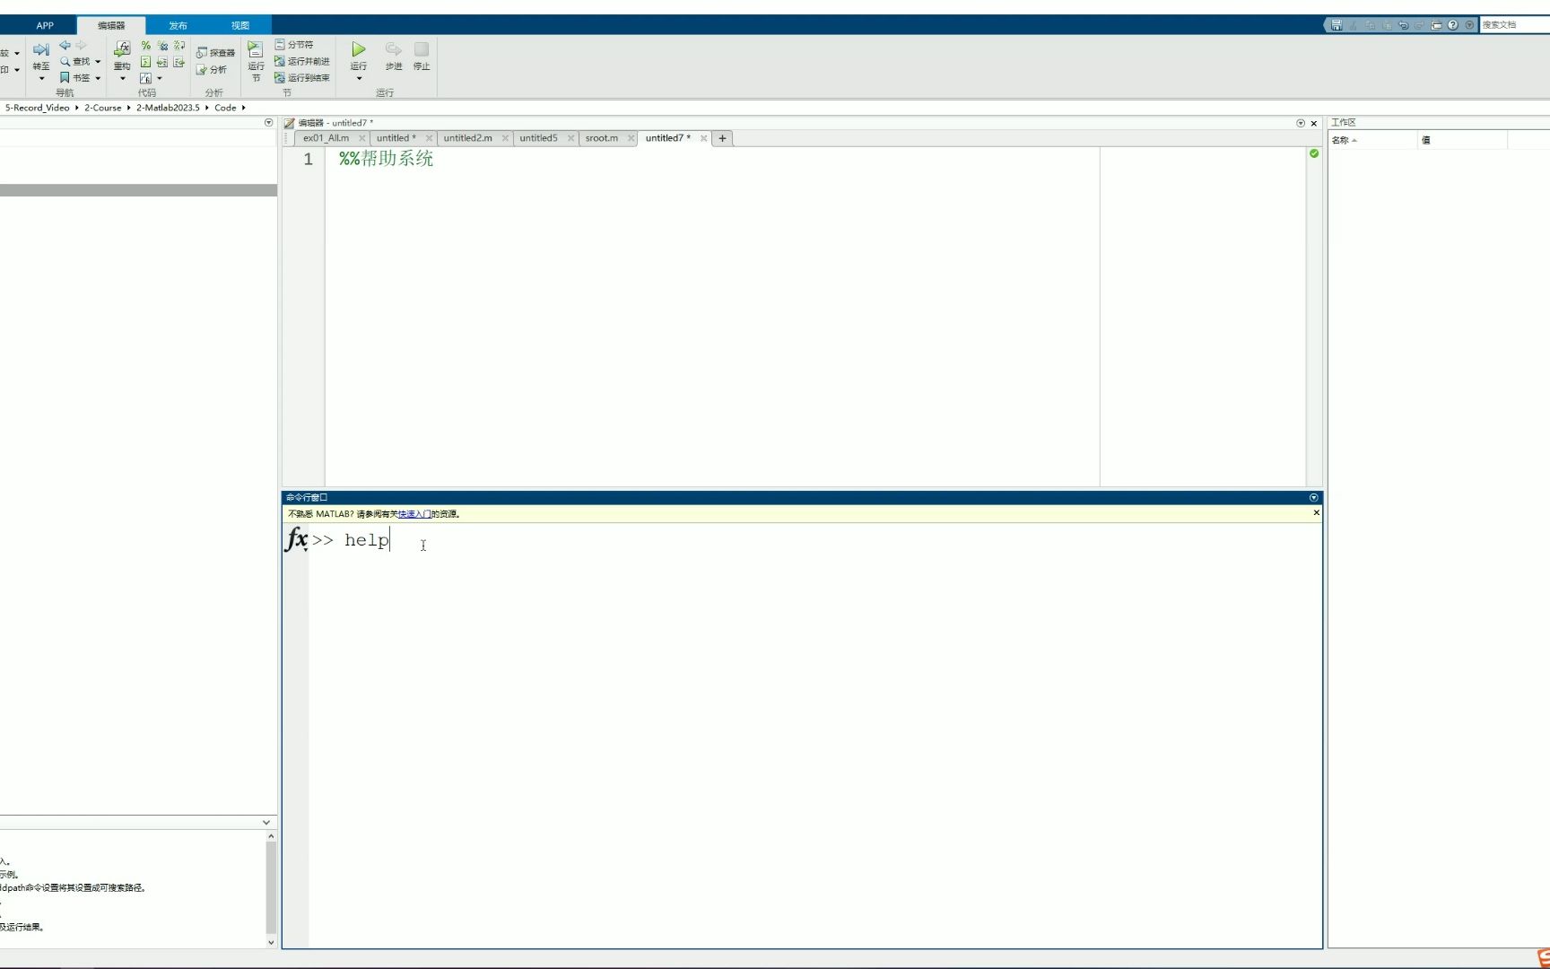Click the Code folder in the path bar
The width and height of the screenshot is (1550, 969).
pyautogui.click(x=225, y=108)
